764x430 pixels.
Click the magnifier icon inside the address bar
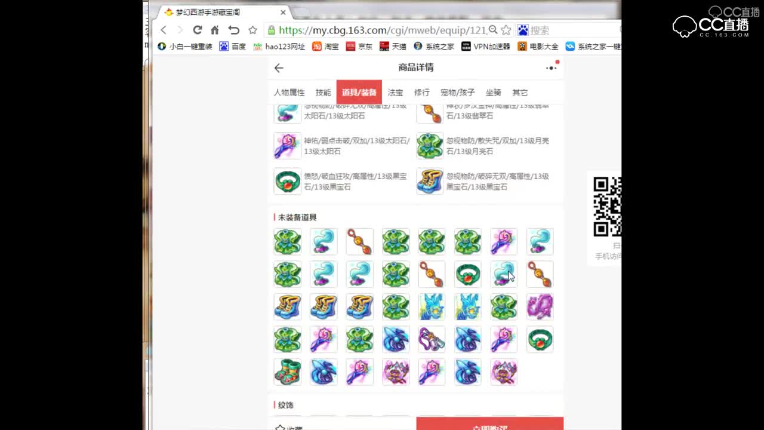[x=493, y=30]
